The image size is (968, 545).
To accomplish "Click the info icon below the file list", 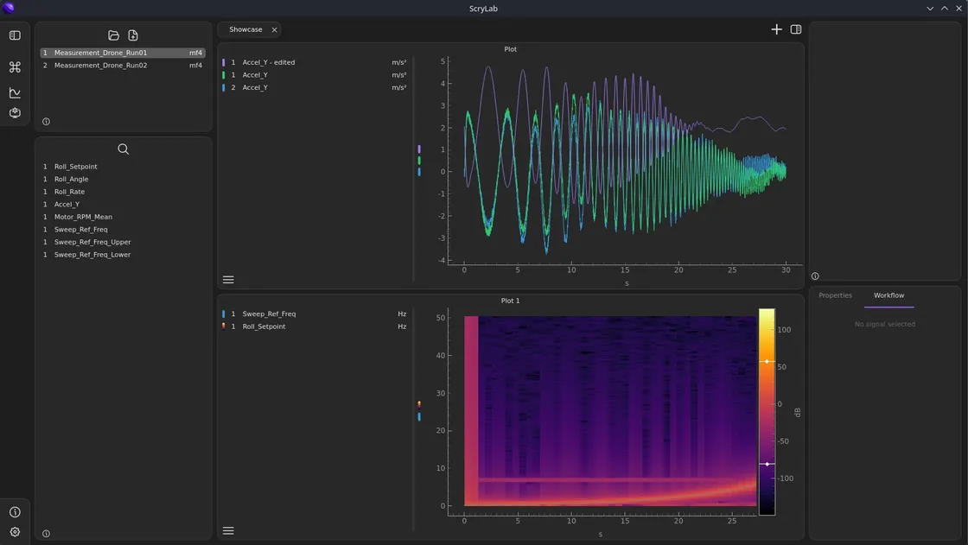I will (45, 121).
